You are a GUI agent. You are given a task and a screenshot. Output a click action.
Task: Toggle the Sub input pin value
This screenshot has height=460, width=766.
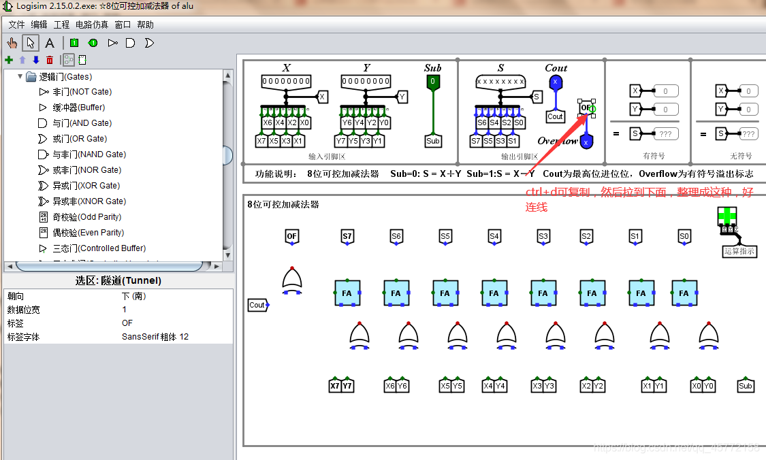[432, 82]
